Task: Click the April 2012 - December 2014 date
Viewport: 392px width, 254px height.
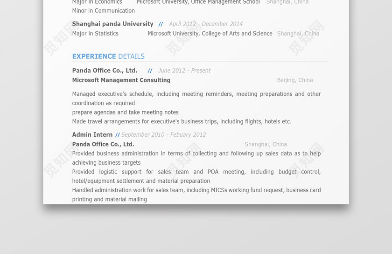Action: (206, 24)
